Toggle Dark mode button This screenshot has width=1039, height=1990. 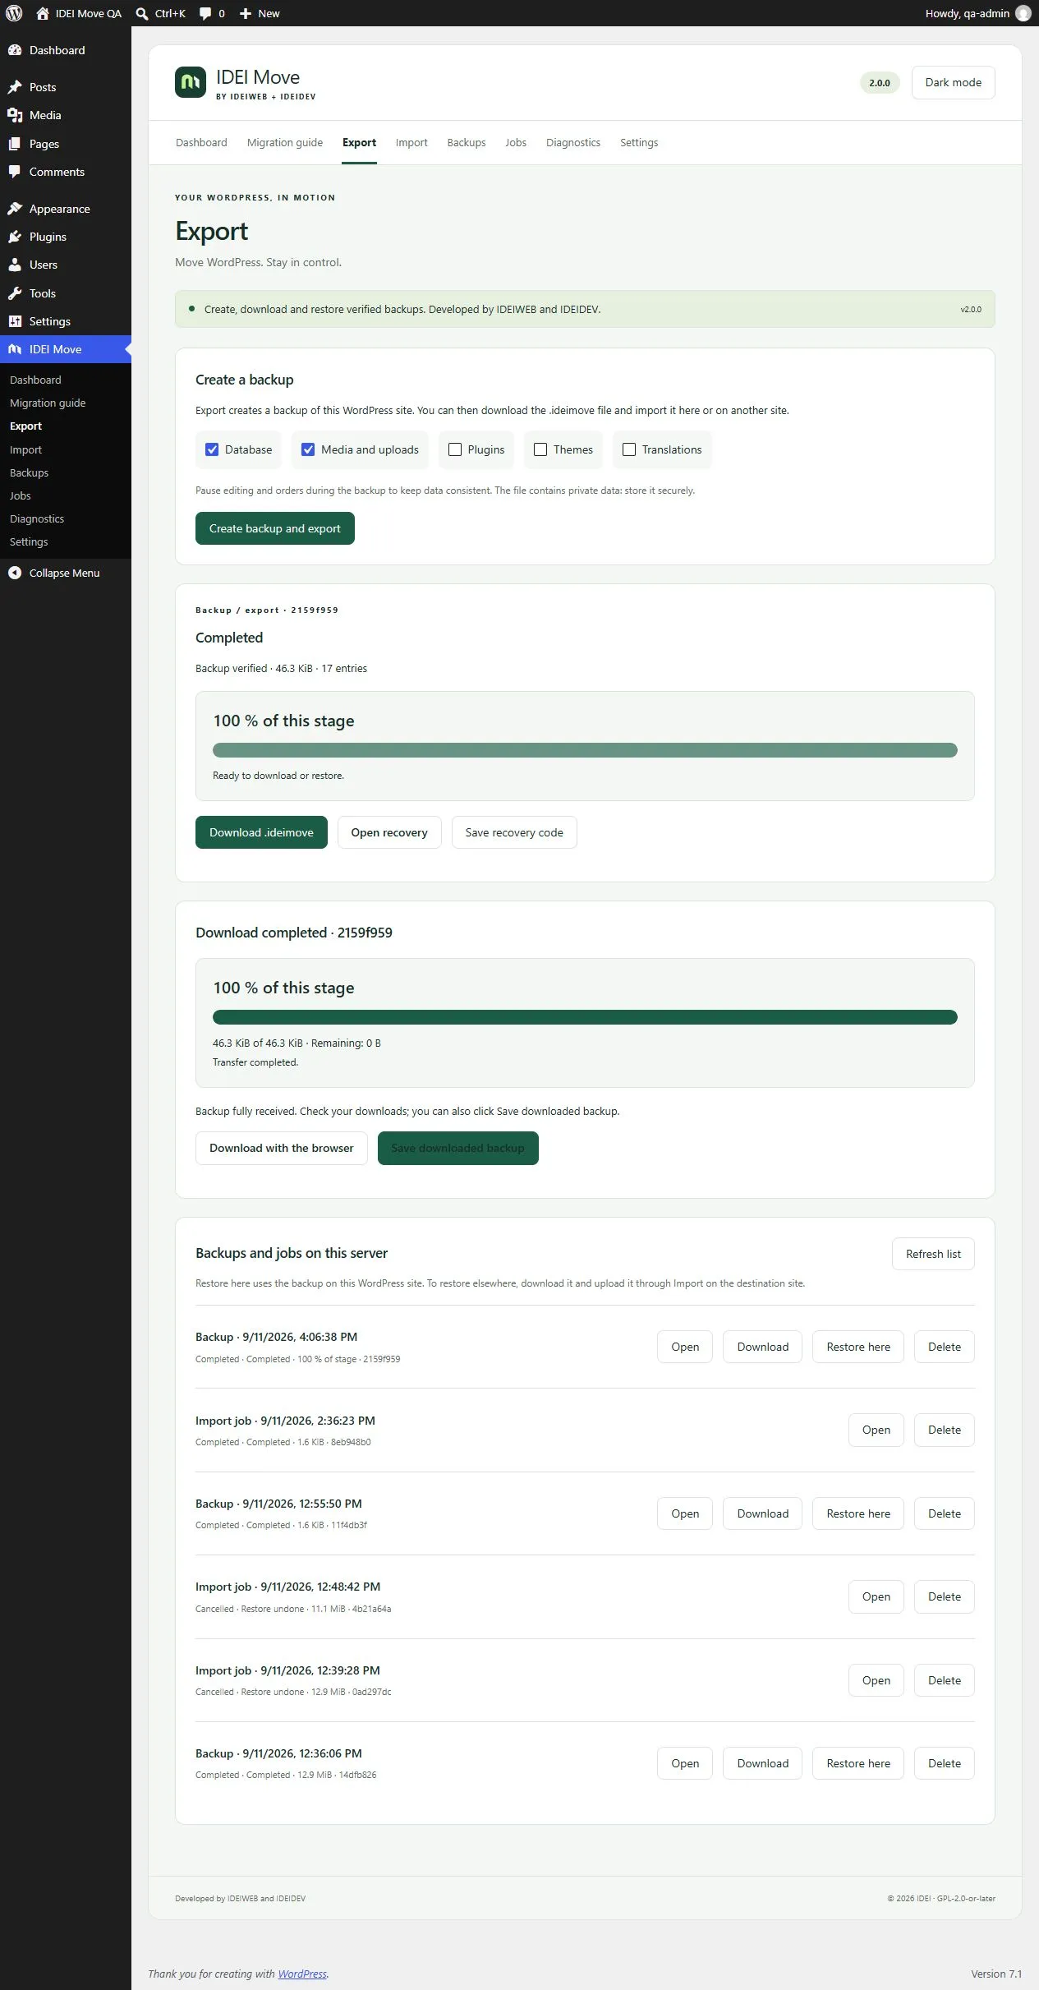point(953,82)
